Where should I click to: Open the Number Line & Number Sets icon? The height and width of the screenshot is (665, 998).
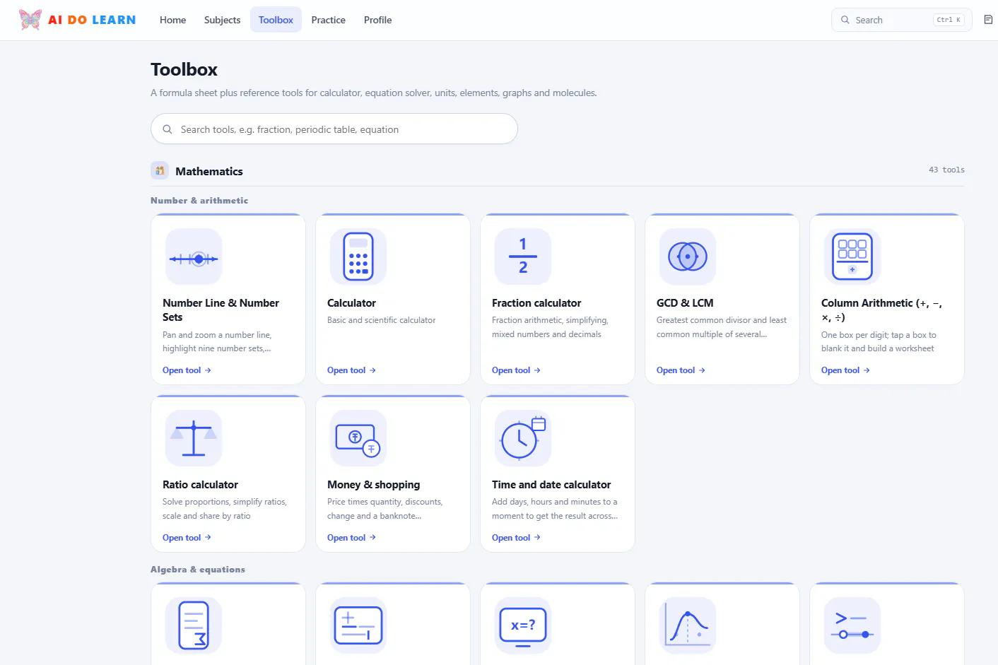[194, 257]
